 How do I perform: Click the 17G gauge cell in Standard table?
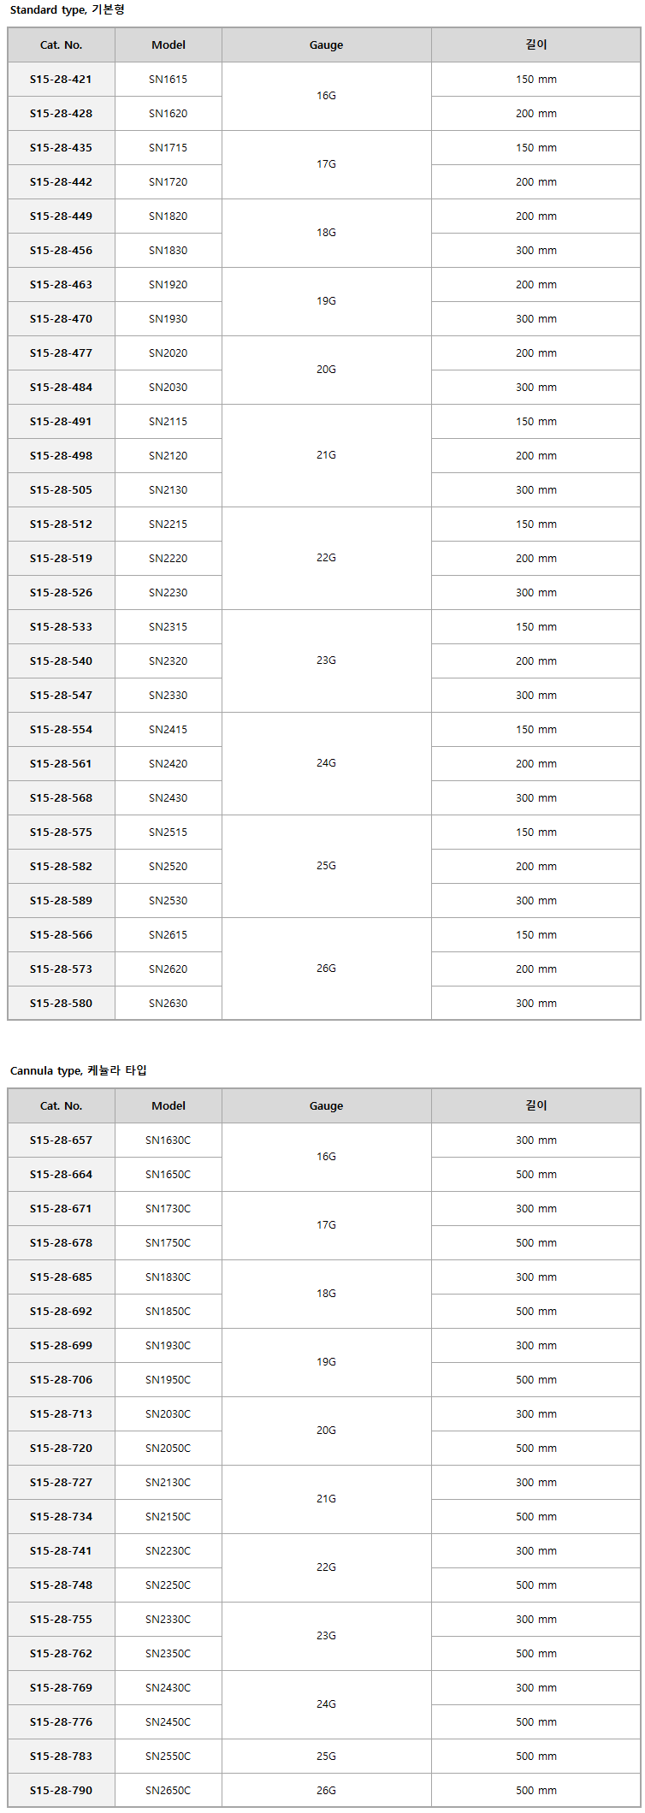pos(327,164)
